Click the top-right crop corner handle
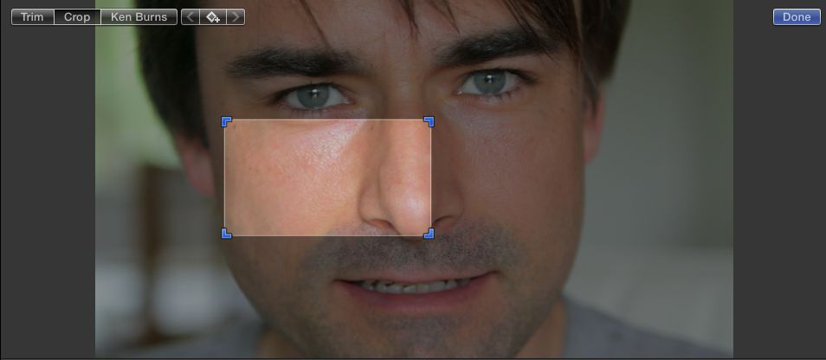Screen dimensions: 826x360 click(429, 121)
